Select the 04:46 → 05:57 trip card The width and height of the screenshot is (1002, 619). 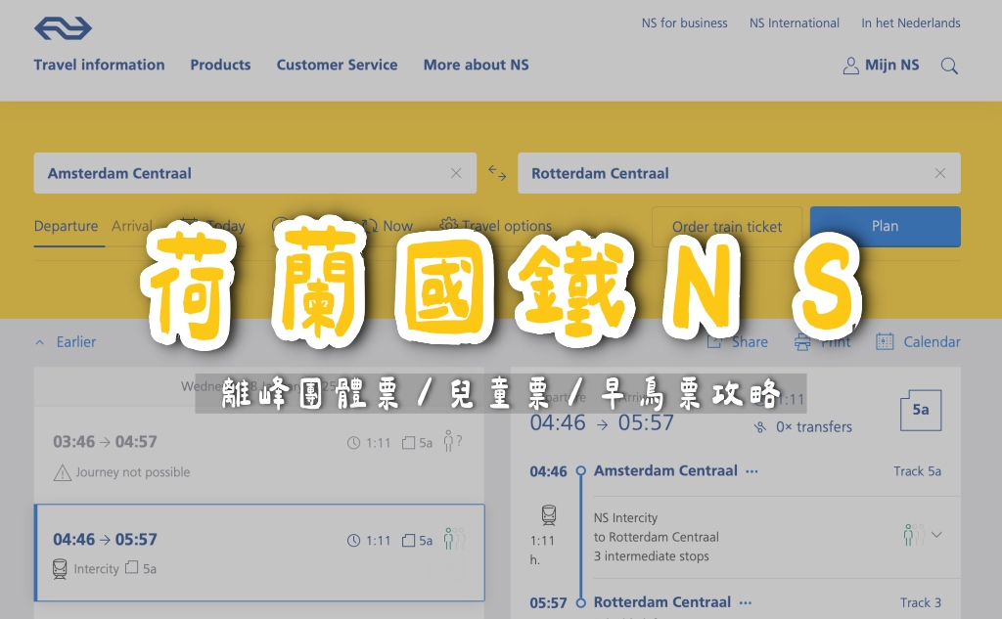[259, 553]
